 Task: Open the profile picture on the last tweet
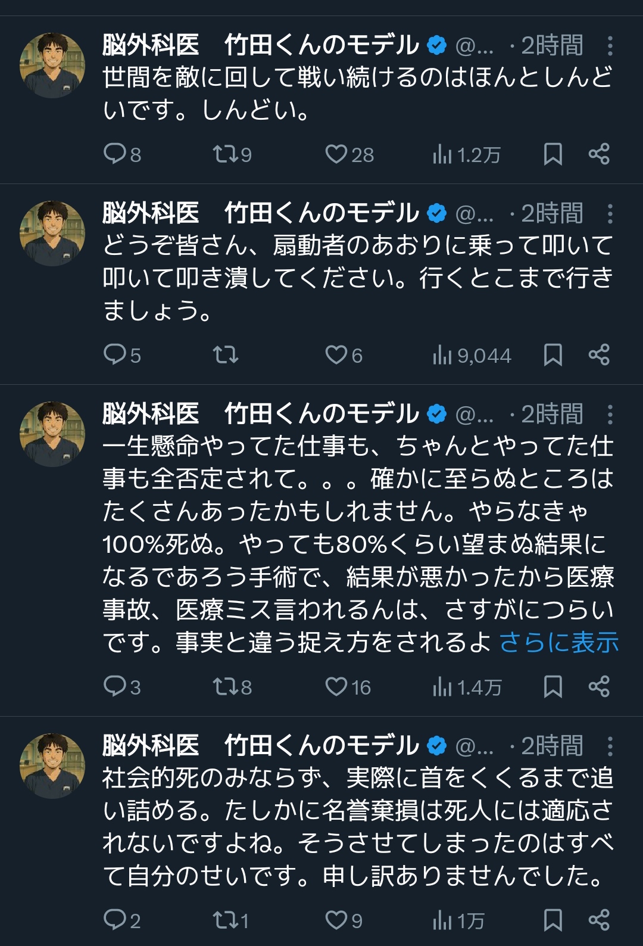52,765
